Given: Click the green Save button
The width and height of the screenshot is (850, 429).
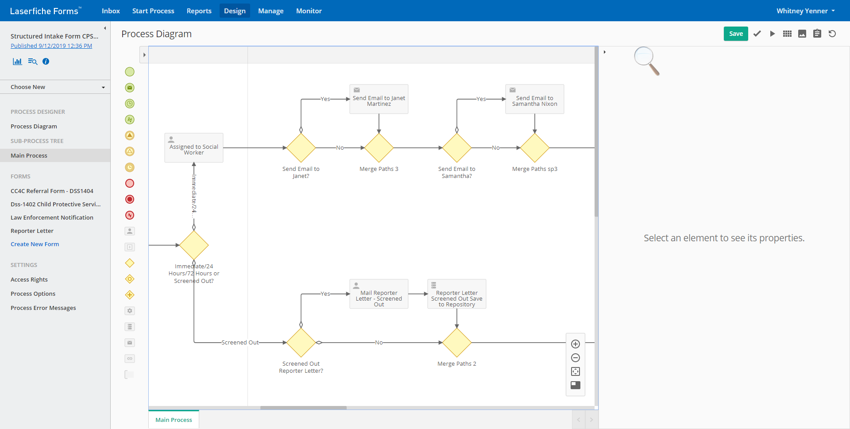Looking at the screenshot, I should point(736,34).
